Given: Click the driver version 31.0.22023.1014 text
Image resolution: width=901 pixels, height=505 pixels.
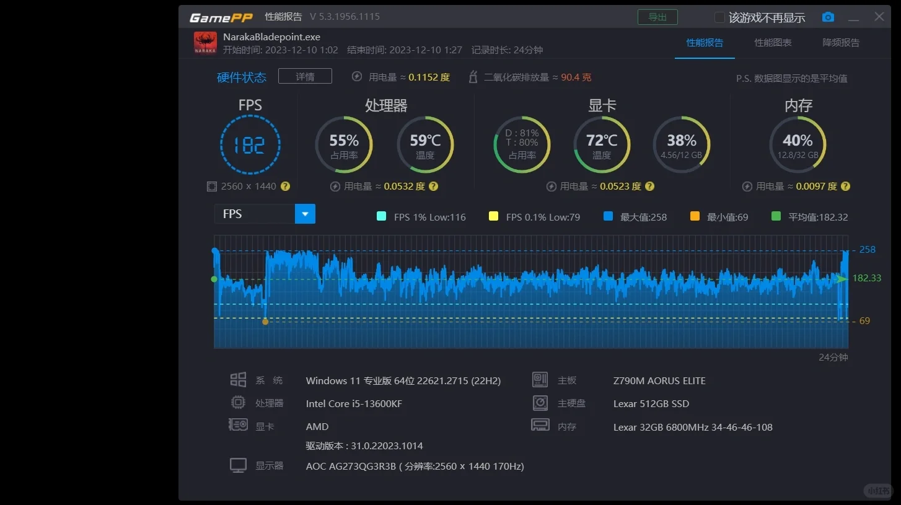Looking at the screenshot, I should coord(364,446).
